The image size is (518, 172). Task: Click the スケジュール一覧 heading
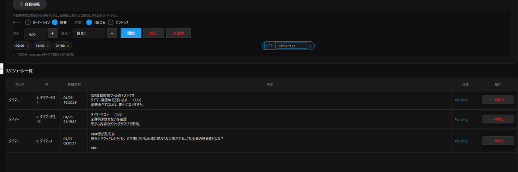pos(19,71)
